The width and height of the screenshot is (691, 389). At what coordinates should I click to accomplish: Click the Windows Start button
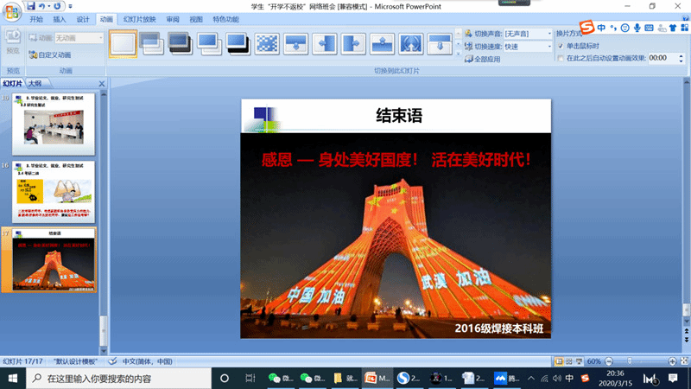tap(12, 379)
